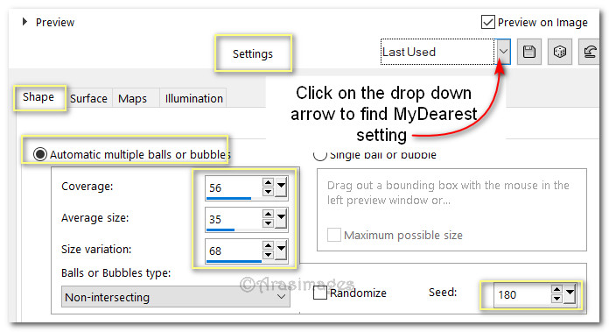
Task: Click the Balls or Bubbles type label
Action: (x=115, y=273)
